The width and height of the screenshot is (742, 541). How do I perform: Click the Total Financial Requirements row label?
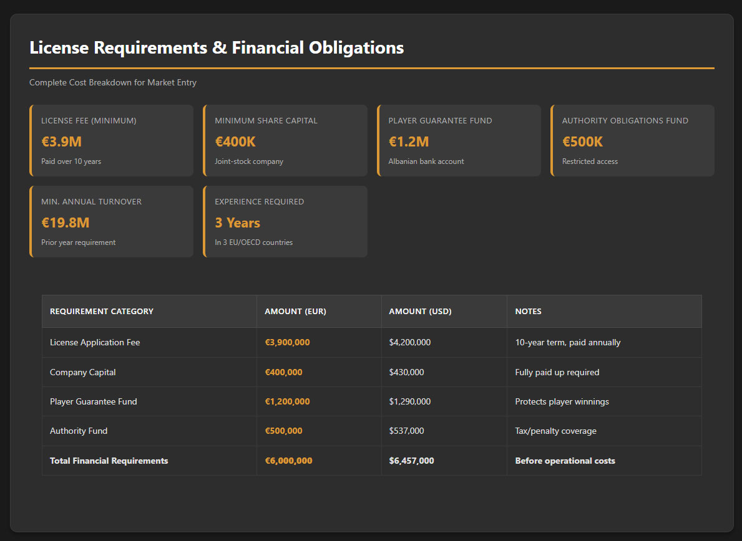coord(109,461)
